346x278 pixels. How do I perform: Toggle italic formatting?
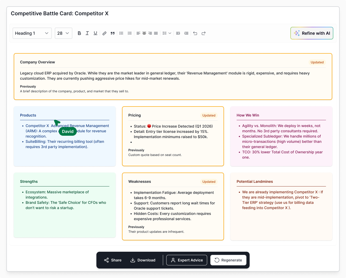[x=87, y=33]
